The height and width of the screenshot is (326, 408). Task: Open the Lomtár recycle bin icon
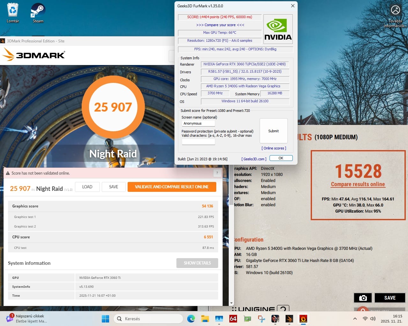pos(13,13)
